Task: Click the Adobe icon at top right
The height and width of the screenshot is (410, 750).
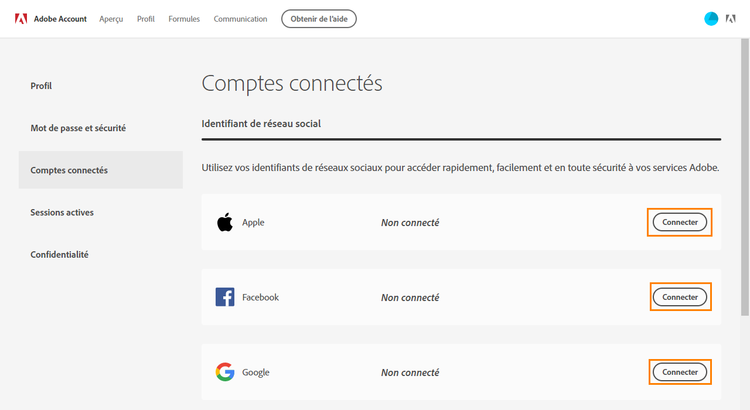Action: (731, 19)
